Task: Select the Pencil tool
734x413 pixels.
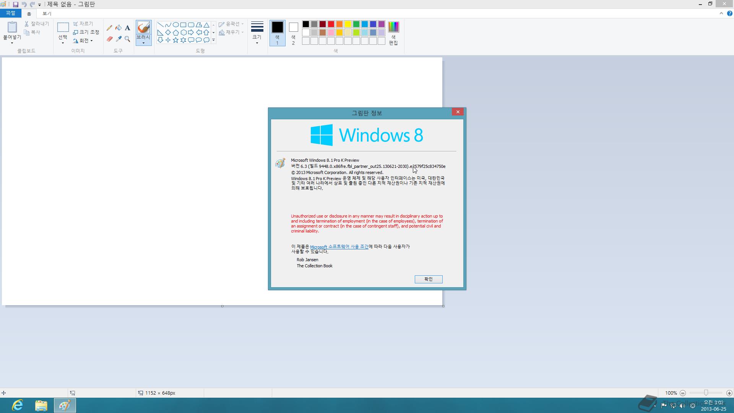Action: (x=109, y=28)
